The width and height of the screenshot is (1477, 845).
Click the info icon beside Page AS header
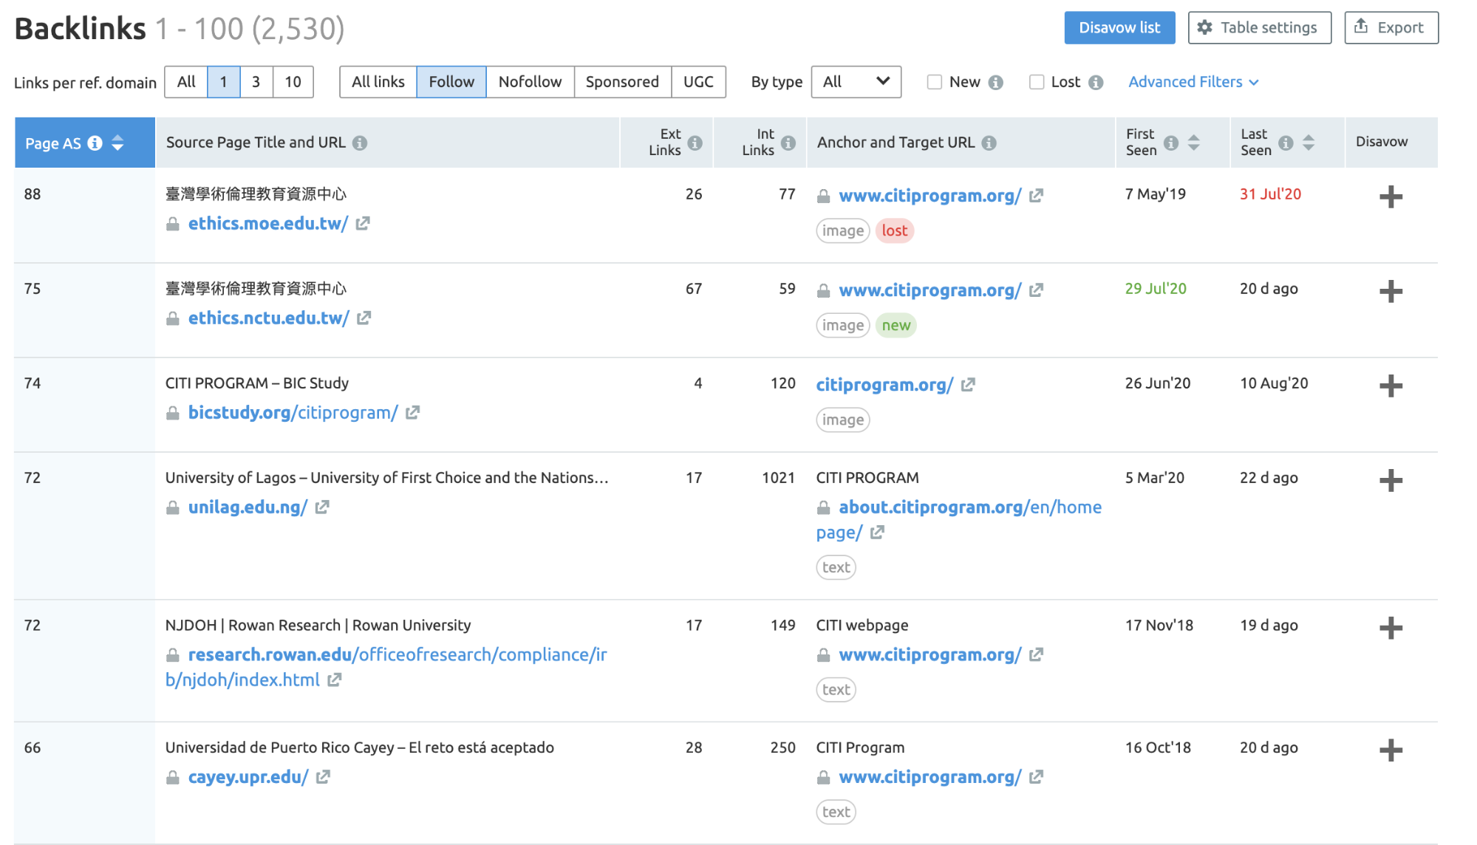[x=95, y=143]
